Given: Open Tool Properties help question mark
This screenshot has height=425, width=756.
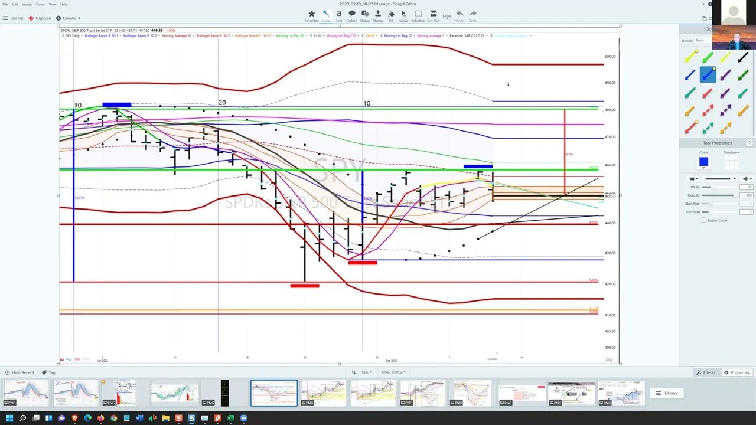Looking at the screenshot, I should point(750,143).
